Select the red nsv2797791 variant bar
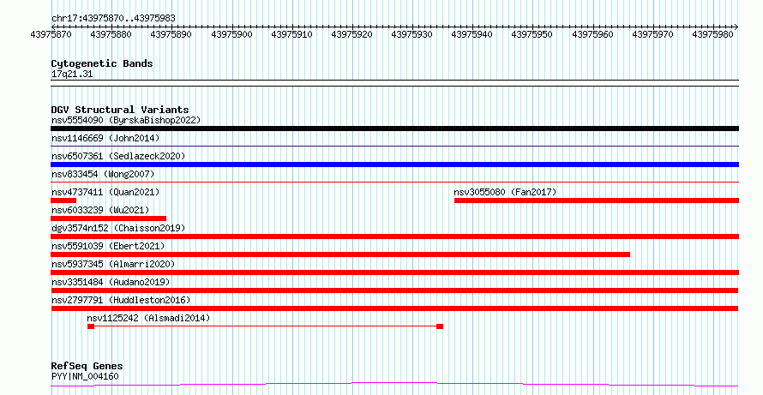Image resolution: width=763 pixels, height=395 pixels. (x=394, y=308)
